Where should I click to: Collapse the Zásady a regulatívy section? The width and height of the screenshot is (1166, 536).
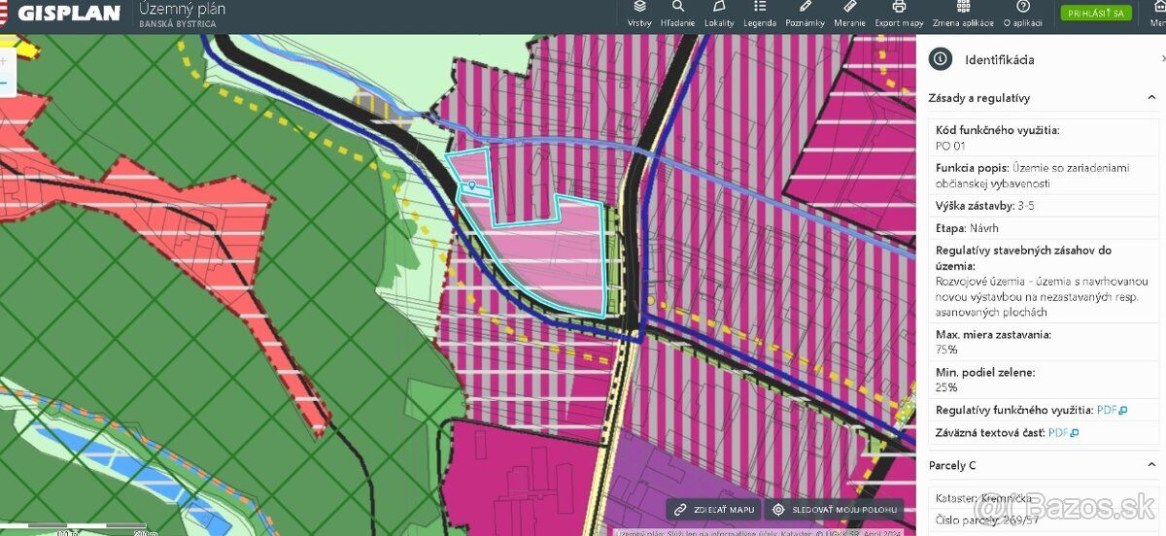pyautogui.click(x=1151, y=98)
